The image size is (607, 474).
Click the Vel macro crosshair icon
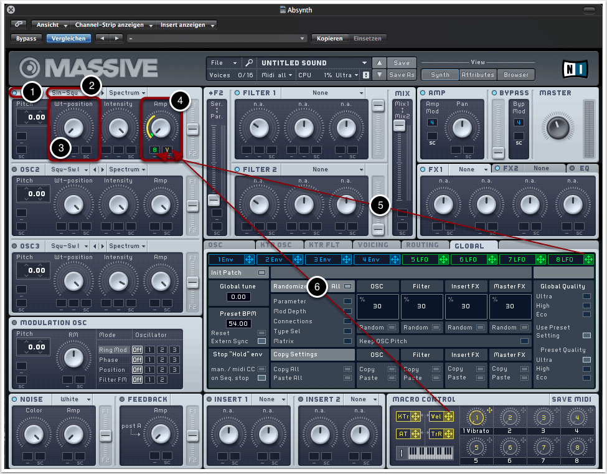pyautogui.click(x=448, y=417)
